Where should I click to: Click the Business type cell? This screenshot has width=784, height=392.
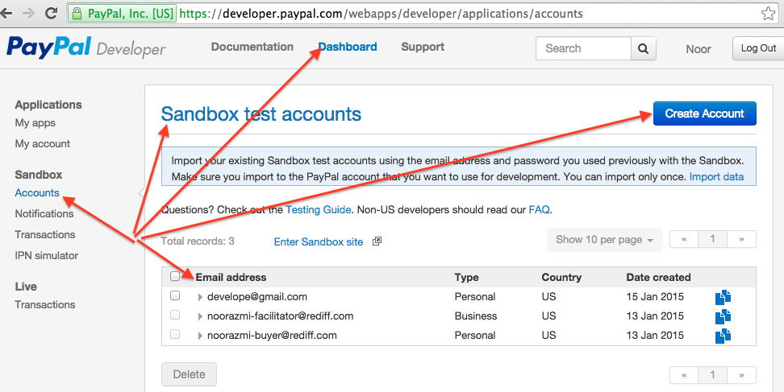tap(476, 316)
